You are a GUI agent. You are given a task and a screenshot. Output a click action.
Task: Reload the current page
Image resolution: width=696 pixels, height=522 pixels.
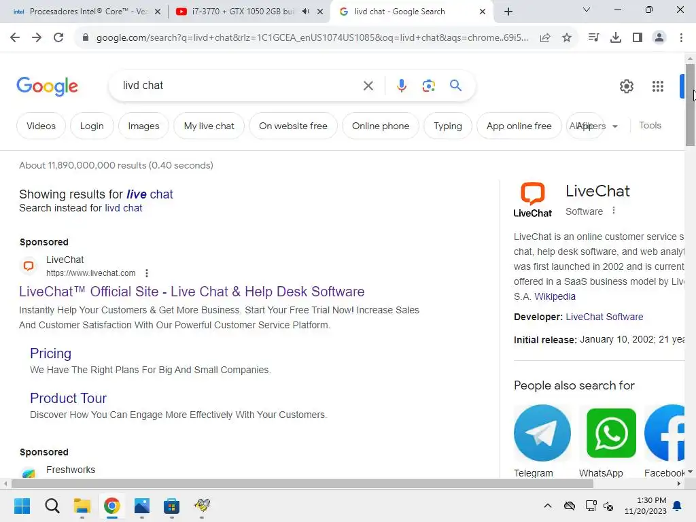pyautogui.click(x=58, y=38)
